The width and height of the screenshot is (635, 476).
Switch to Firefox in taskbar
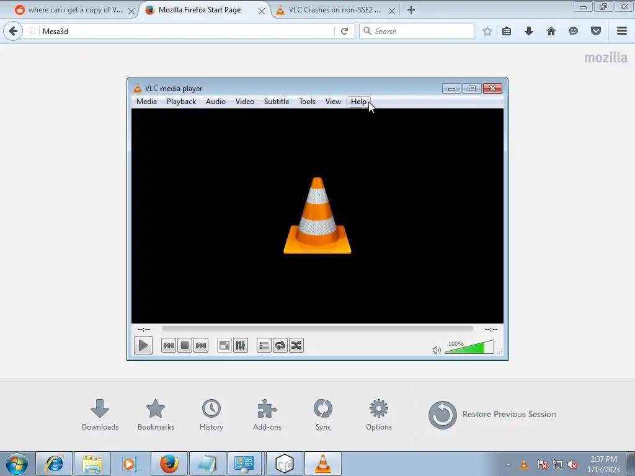click(x=169, y=464)
